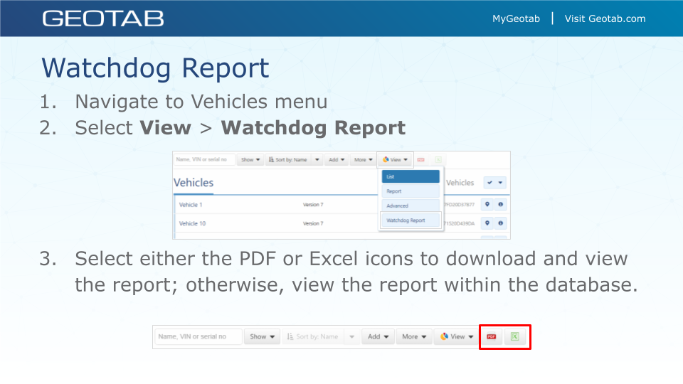The image size is (683, 384).
Task: Open the Show dropdown in the upper toolbar
Action: [x=250, y=160]
